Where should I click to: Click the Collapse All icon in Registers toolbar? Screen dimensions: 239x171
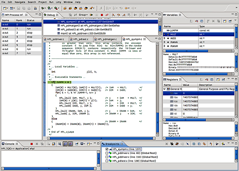coord(212,80)
